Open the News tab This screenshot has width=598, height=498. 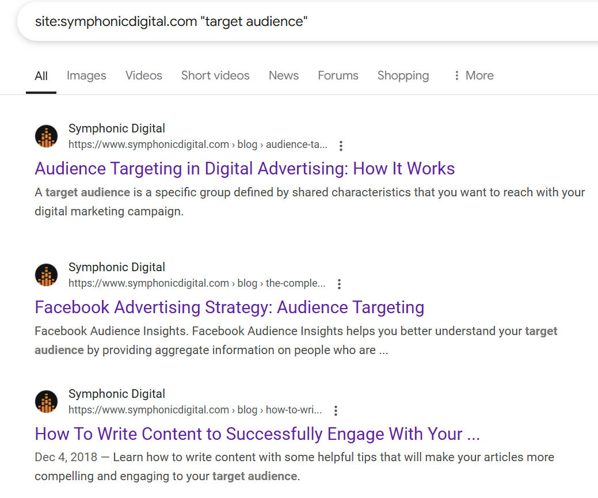(284, 75)
